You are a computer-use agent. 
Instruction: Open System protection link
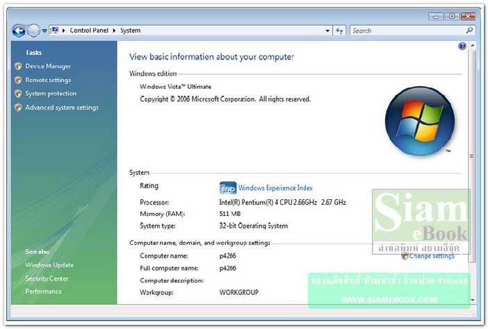click(x=51, y=93)
